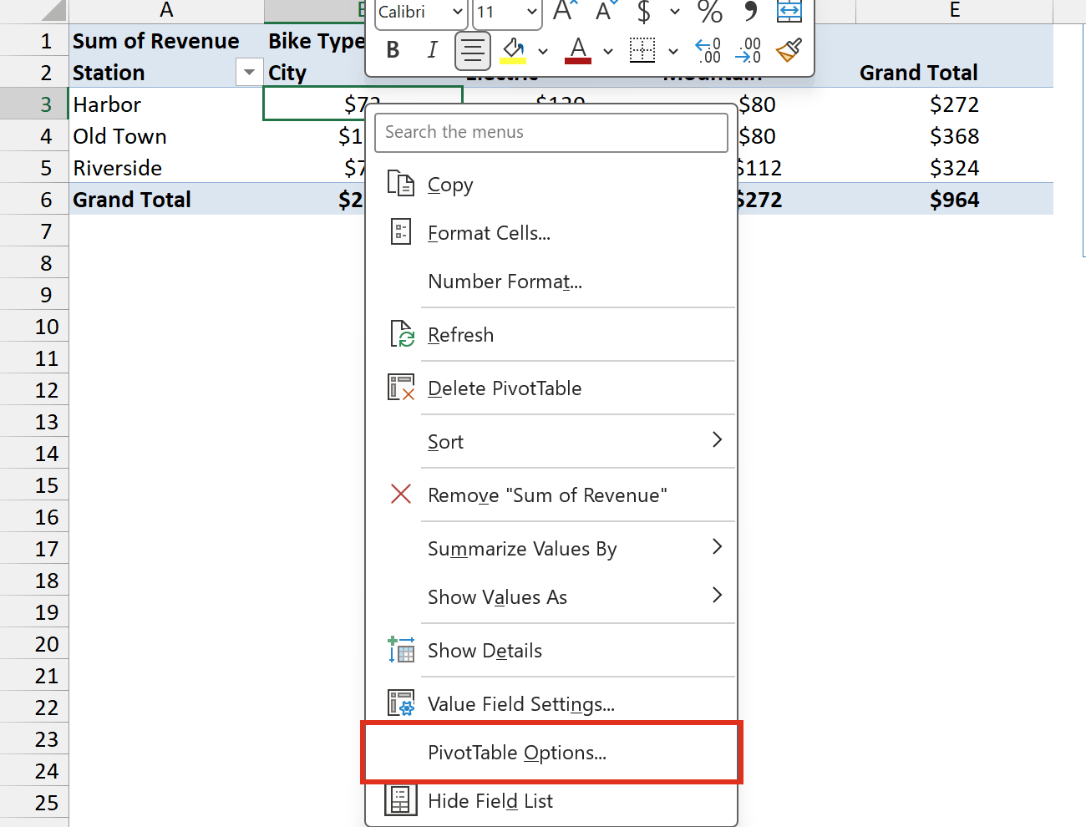Increase decimal places icon
Image resolution: width=1086 pixels, height=827 pixels.
[x=708, y=50]
